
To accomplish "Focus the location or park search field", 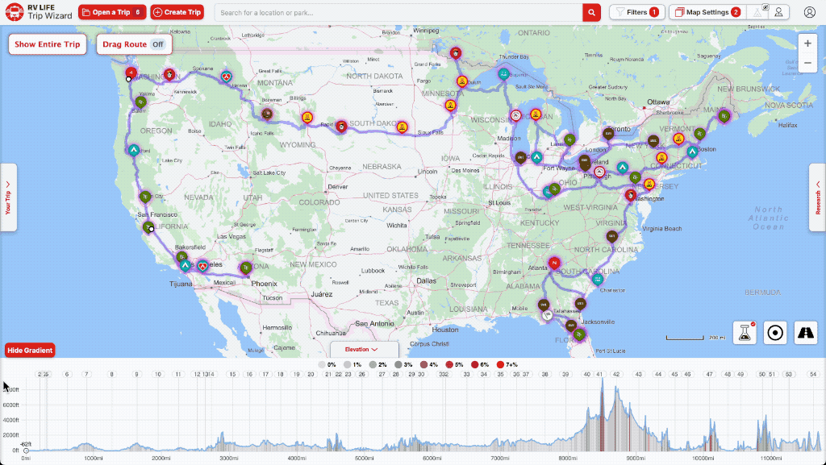I will coord(400,13).
